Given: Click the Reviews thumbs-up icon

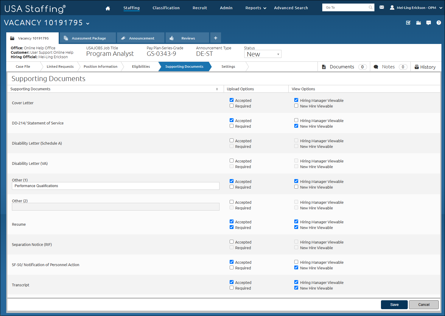Looking at the screenshot, I should 172,38.
